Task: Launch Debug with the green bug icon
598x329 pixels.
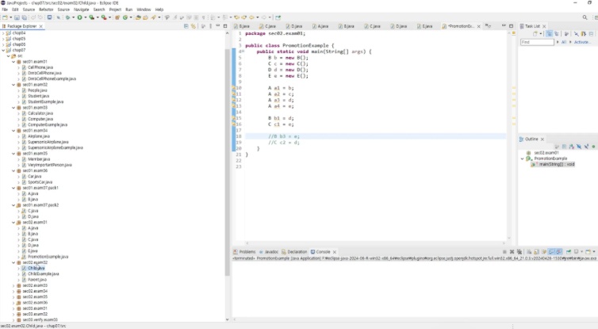Action: tap(67, 17)
